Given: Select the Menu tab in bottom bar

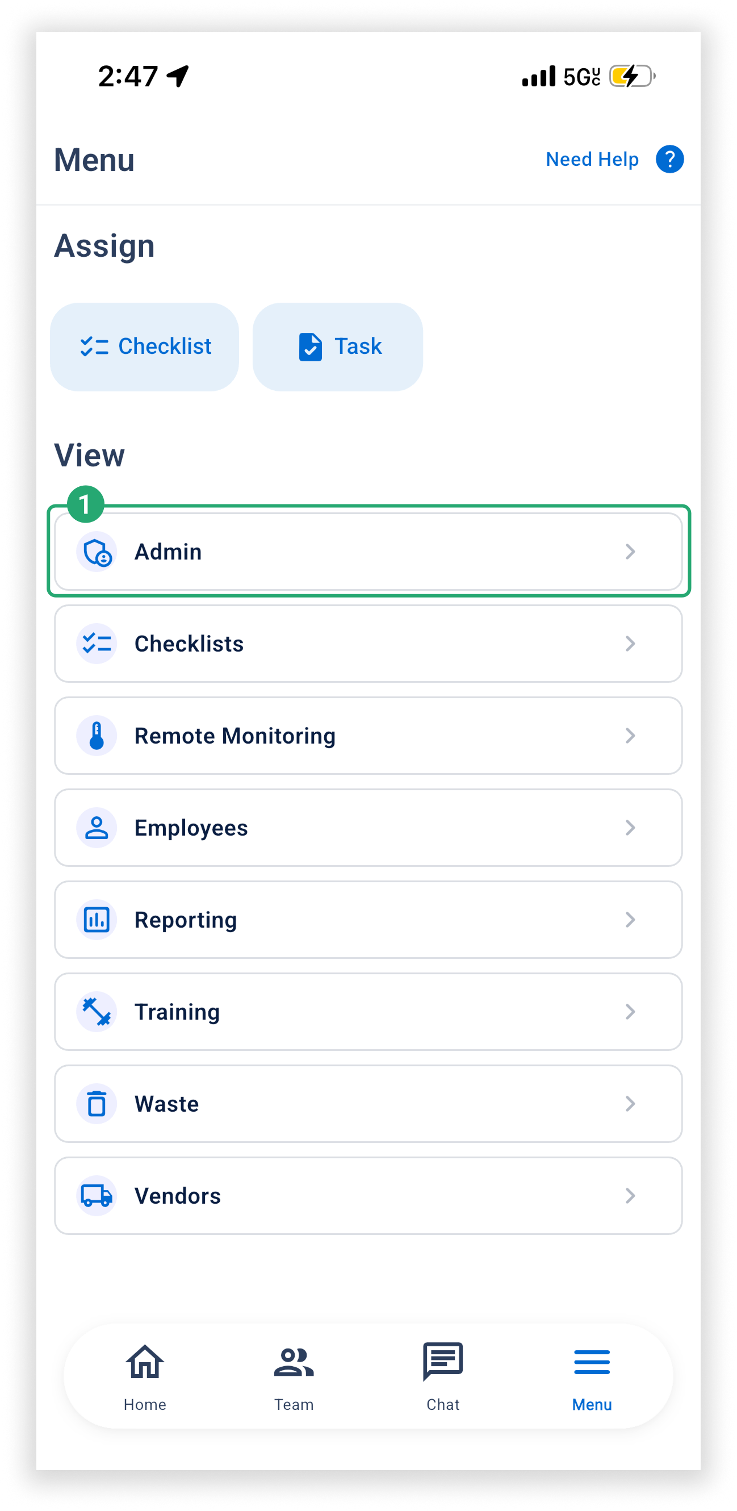Looking at the screenshot, I should [592, 1376].
